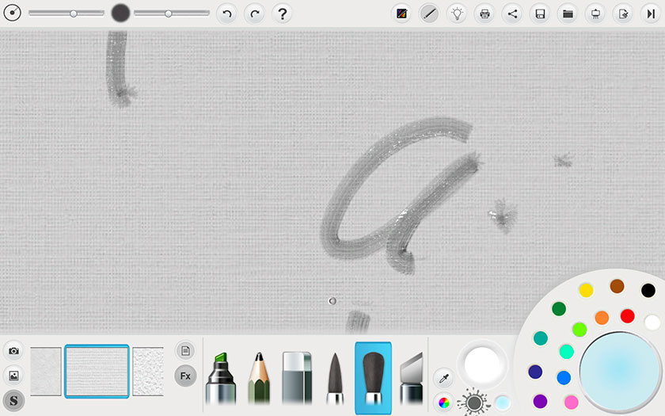Select the rough speckled paper thumbnail
Viewport: 665px width, 416px height.
pyautogui.click(x=148, y=372)
